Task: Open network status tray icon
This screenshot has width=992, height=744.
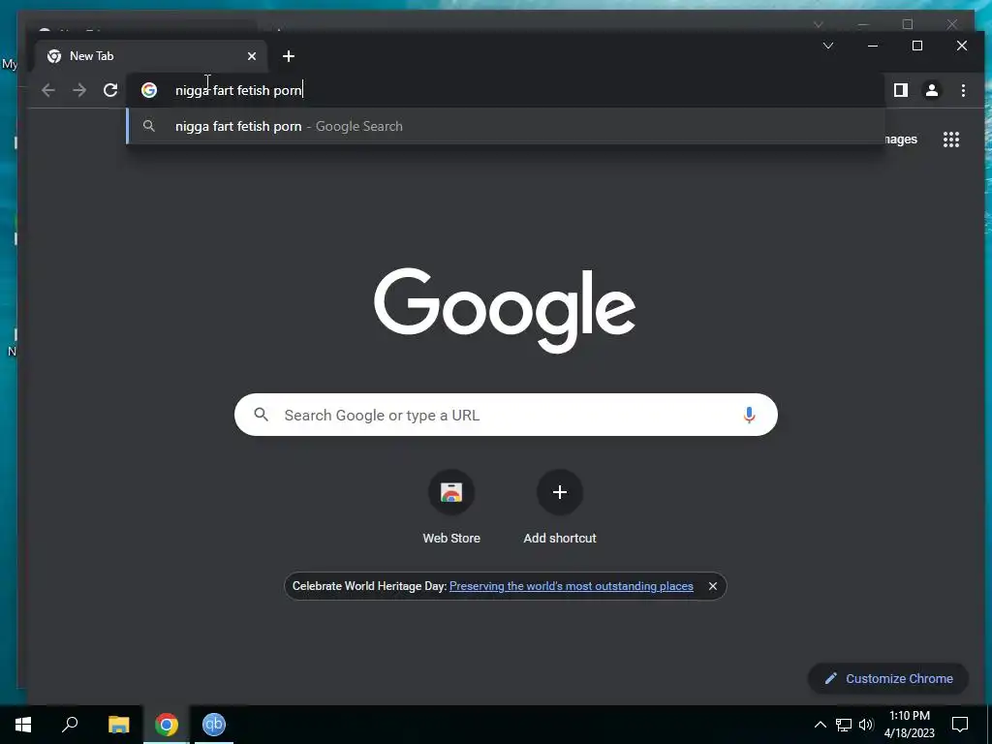Action: (x=844, y=725)
